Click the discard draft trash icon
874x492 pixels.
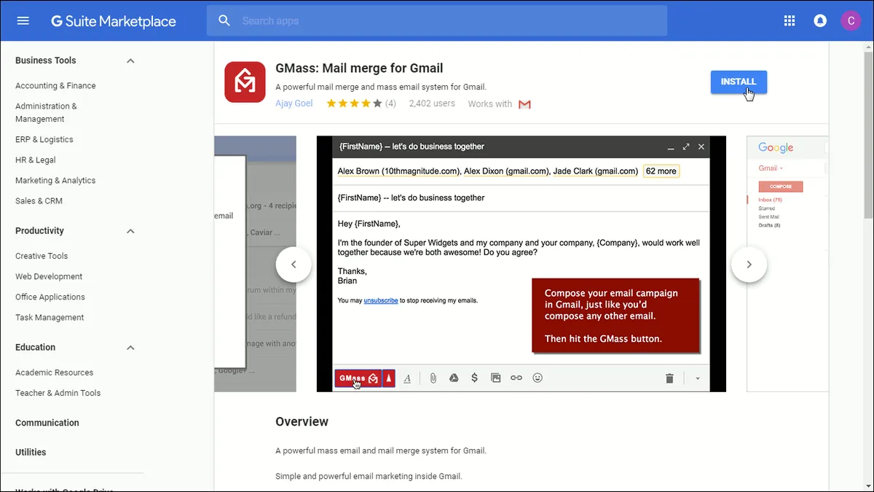669,378
